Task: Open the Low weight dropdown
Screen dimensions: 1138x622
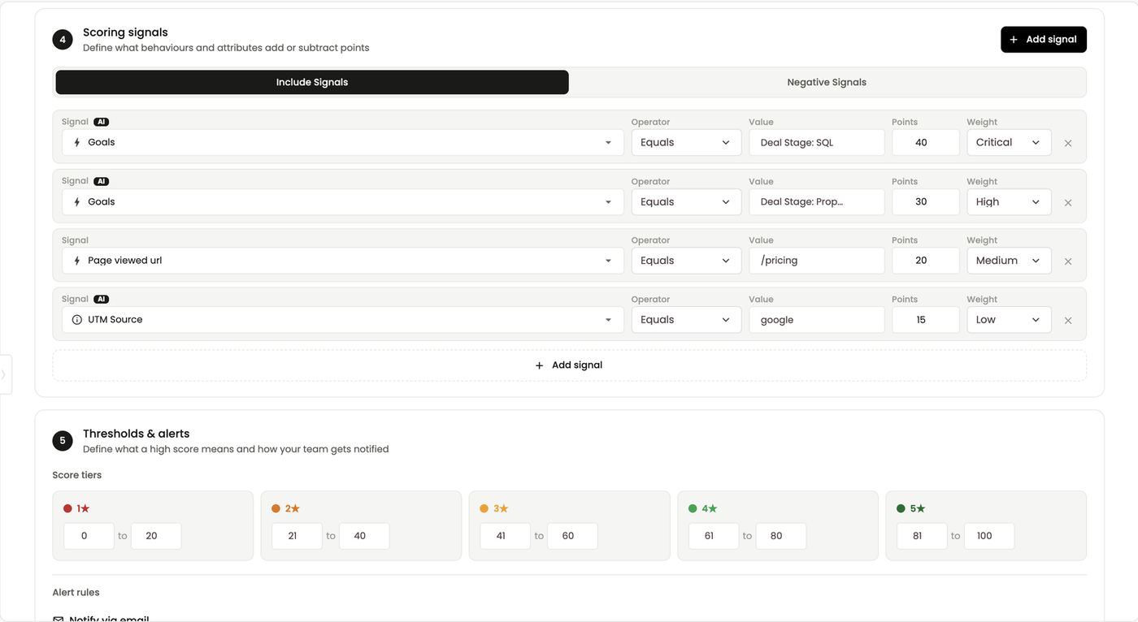Action: click(x=1009, y=320)
